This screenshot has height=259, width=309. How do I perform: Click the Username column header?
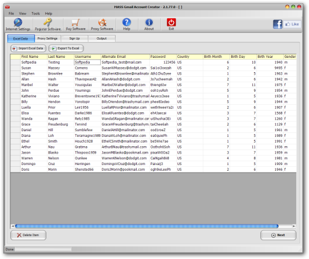[x=88, y=57]
